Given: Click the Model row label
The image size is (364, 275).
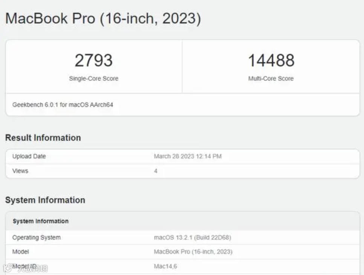Looking at the screenshot, I should tap(21, 252).
